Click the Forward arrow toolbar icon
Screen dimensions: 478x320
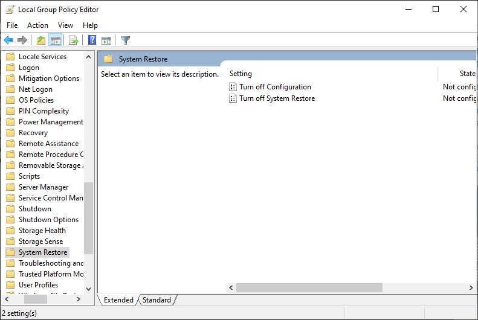22,40
